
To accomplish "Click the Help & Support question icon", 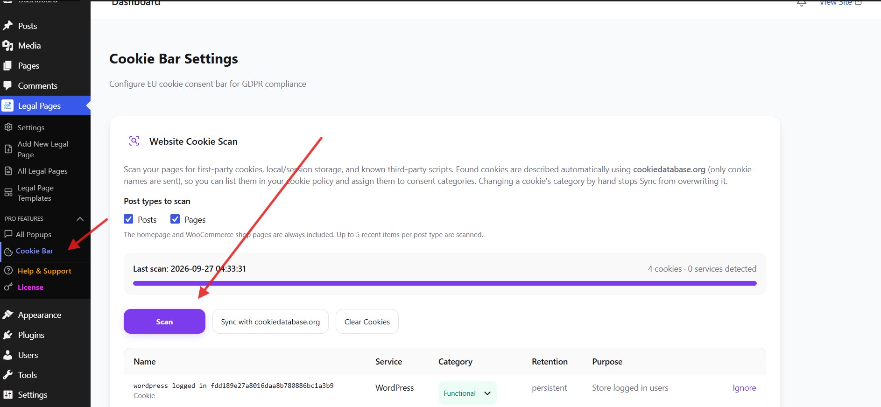I will tap(8, 271).
